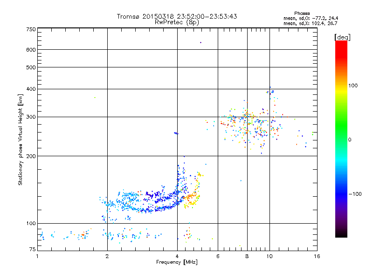The height and width of the screenshot is (279, 373).
Task: Click the '600' height tick label
Action: point(31,50)
